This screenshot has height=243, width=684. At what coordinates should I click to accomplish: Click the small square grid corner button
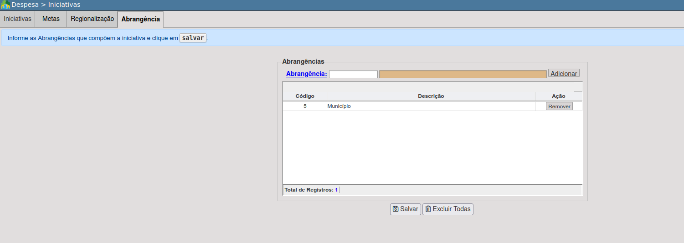[x=577, y=87]
